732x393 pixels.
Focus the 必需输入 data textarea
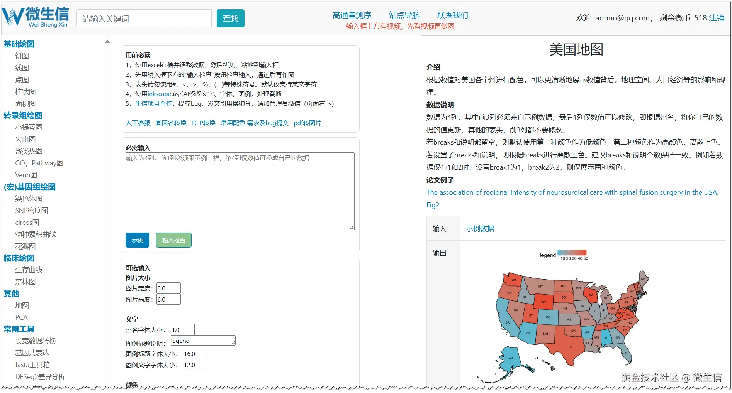(x=240, y=191)
